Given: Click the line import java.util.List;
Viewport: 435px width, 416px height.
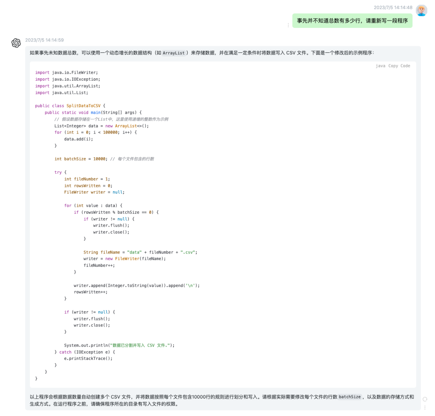Looking at the screenshot, I should pyautogui.click(x=62, y=92).
